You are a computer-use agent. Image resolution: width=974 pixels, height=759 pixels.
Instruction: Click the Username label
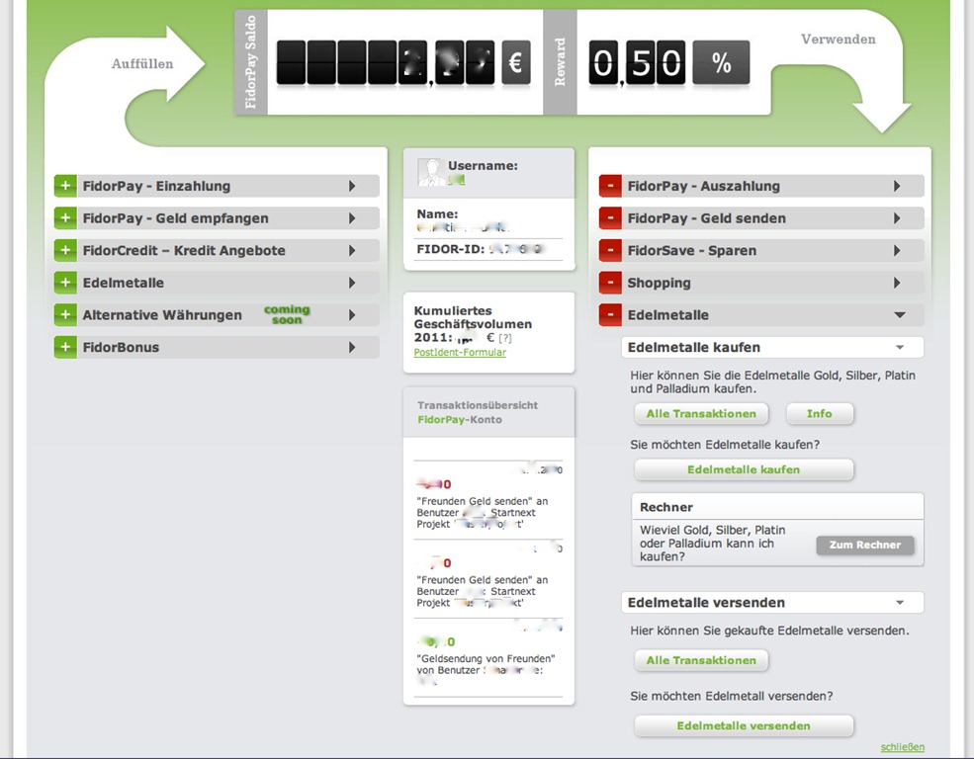point(483,166)
